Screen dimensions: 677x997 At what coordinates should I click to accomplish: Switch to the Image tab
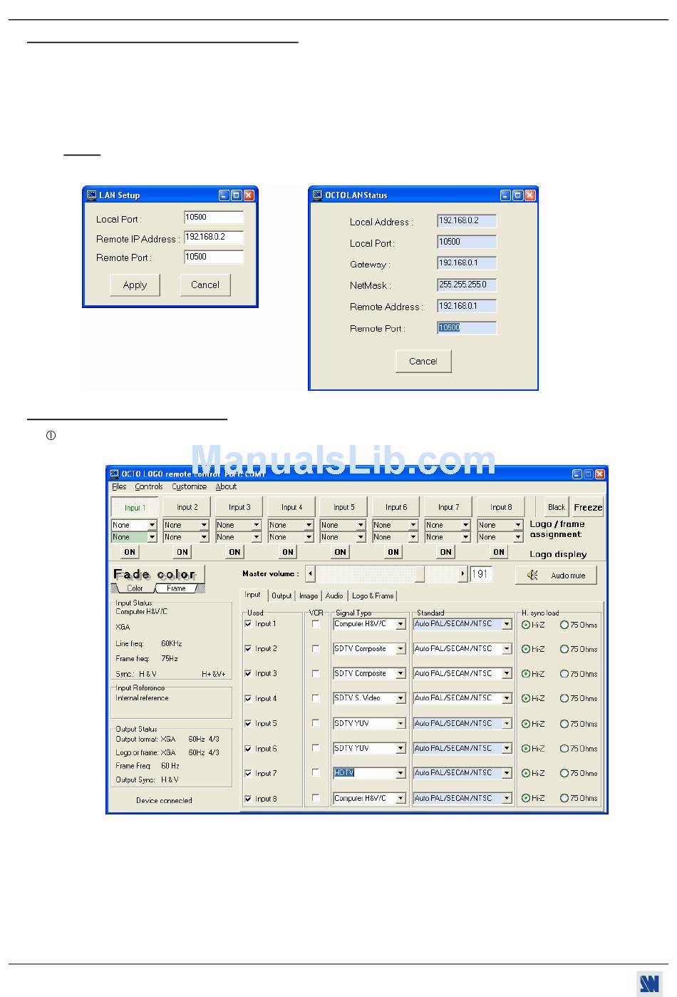point(309,595)
